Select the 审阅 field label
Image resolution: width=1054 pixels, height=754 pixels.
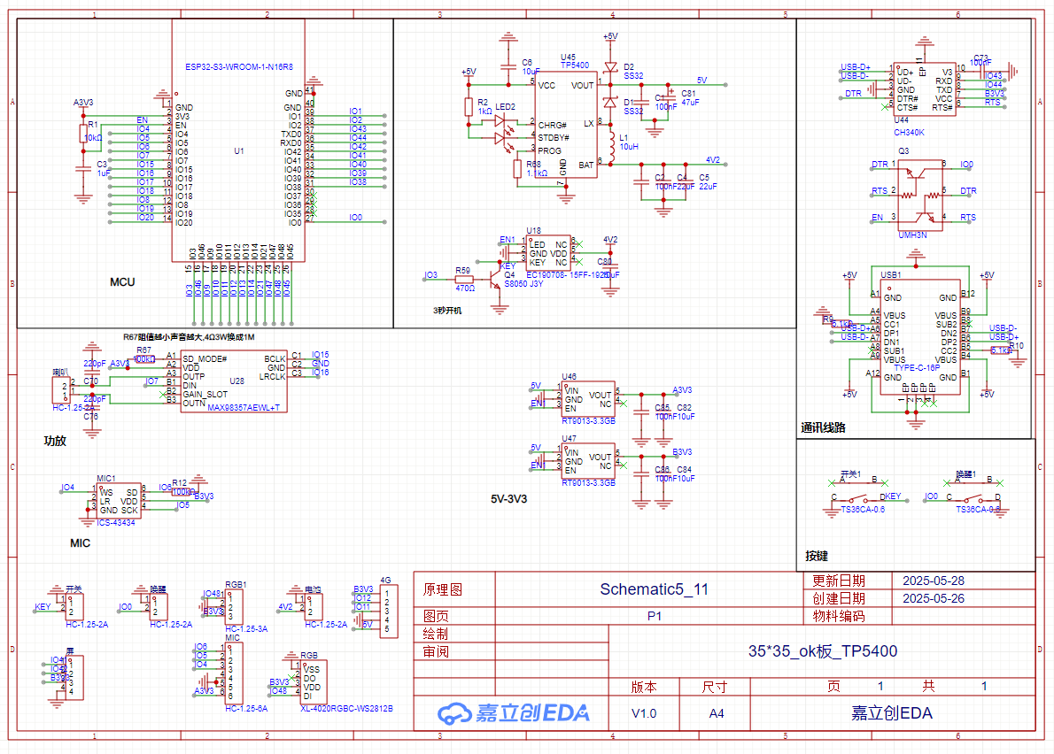(436, 651)
